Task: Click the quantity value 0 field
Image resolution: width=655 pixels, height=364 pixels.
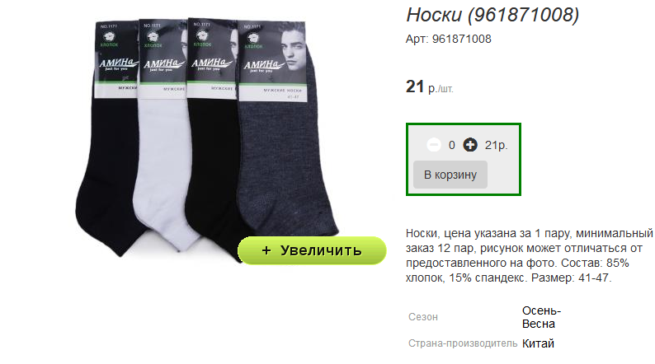Action: [x=451, y=145]
